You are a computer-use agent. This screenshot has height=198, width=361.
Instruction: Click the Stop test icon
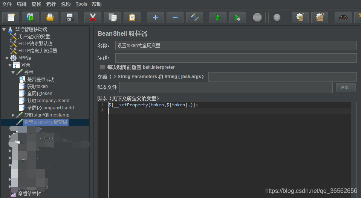point(257,17)
